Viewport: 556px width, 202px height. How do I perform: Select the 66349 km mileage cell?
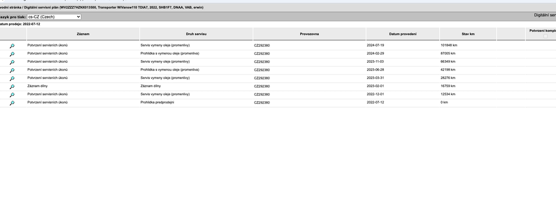click(448, 62)
